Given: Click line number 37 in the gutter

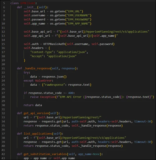Looking at the screenshot, I should point(3,134).
